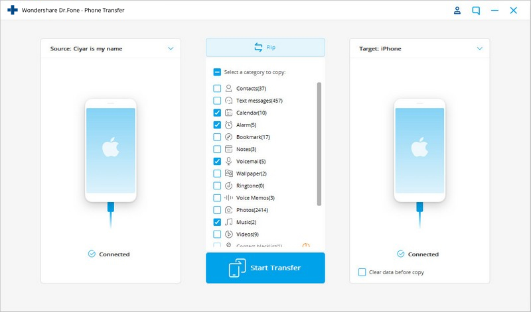Viewport: 531px width, 312px height.
Task: Start Transfer of selected categories
Action: coord(265,268)
